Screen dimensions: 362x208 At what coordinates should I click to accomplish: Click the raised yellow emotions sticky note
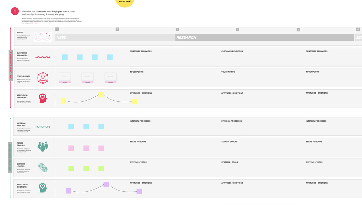(101, 94)
